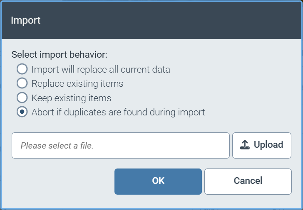Click the blue OK confirmation button
Viewport: 303px width, 210px height.
pos(158,181)
